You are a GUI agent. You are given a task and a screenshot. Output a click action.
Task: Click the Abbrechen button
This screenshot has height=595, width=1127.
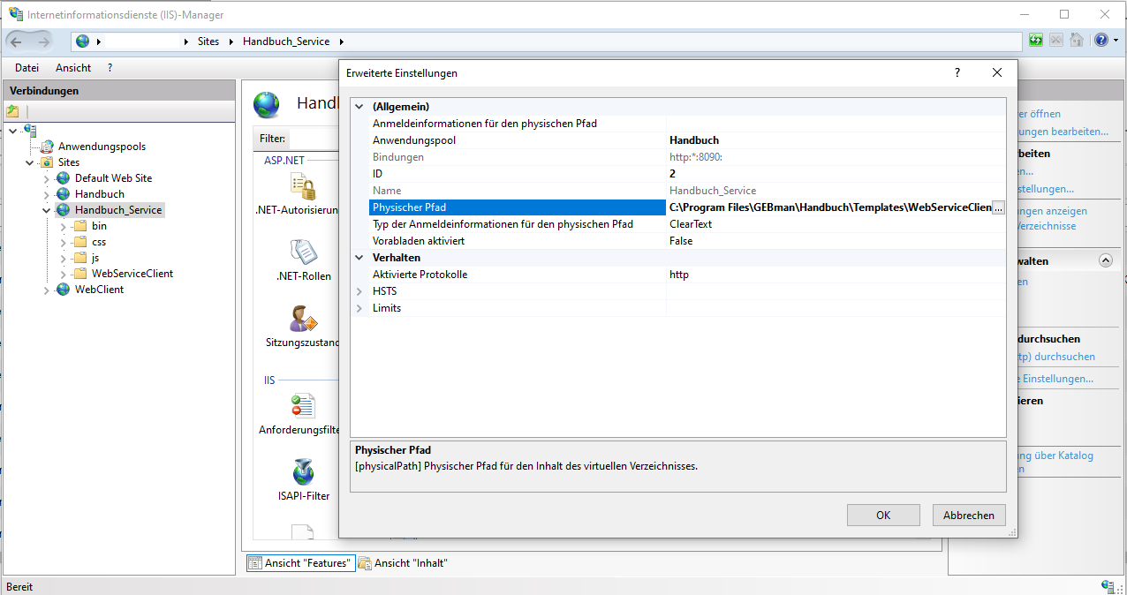pos(968,516)
